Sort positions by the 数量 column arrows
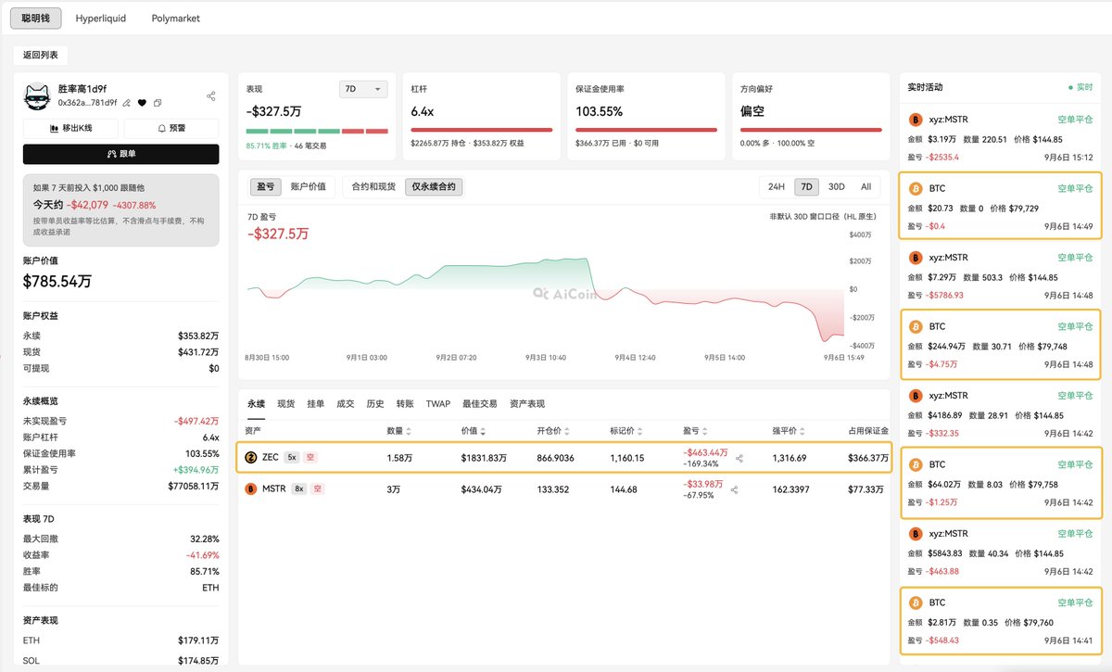1112x672 pixels. [x=409, y=431]
